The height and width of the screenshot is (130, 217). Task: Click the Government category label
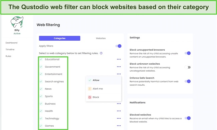click(52, 67)
